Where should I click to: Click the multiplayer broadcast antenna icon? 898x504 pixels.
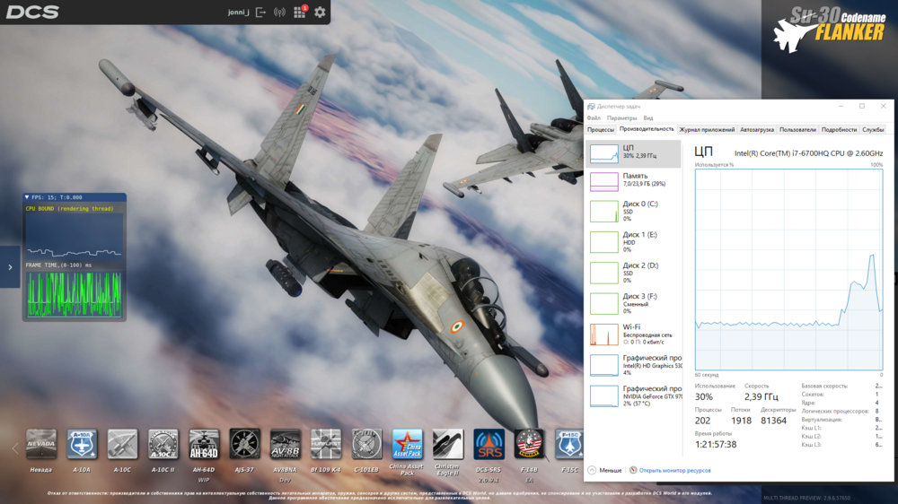(279, 13)
